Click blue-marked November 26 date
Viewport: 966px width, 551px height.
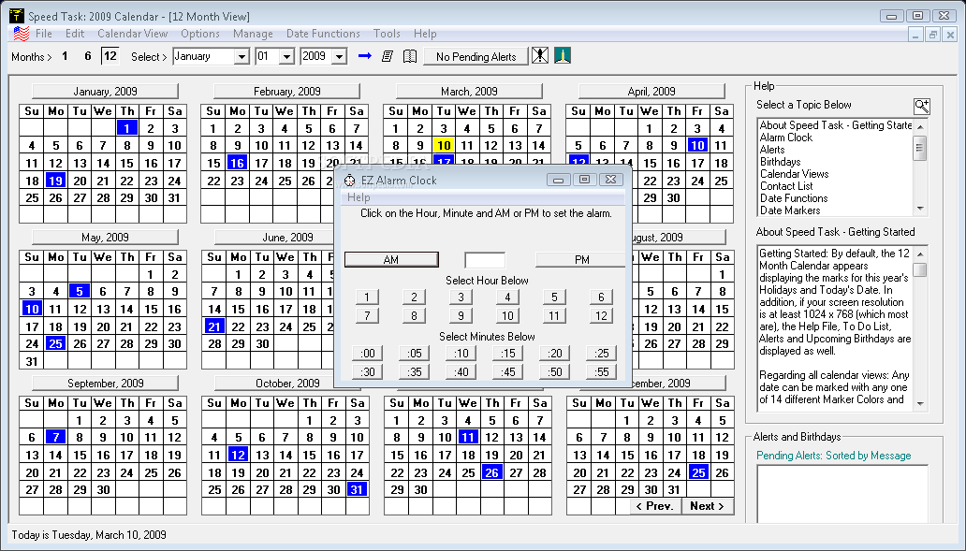(491, 472)
